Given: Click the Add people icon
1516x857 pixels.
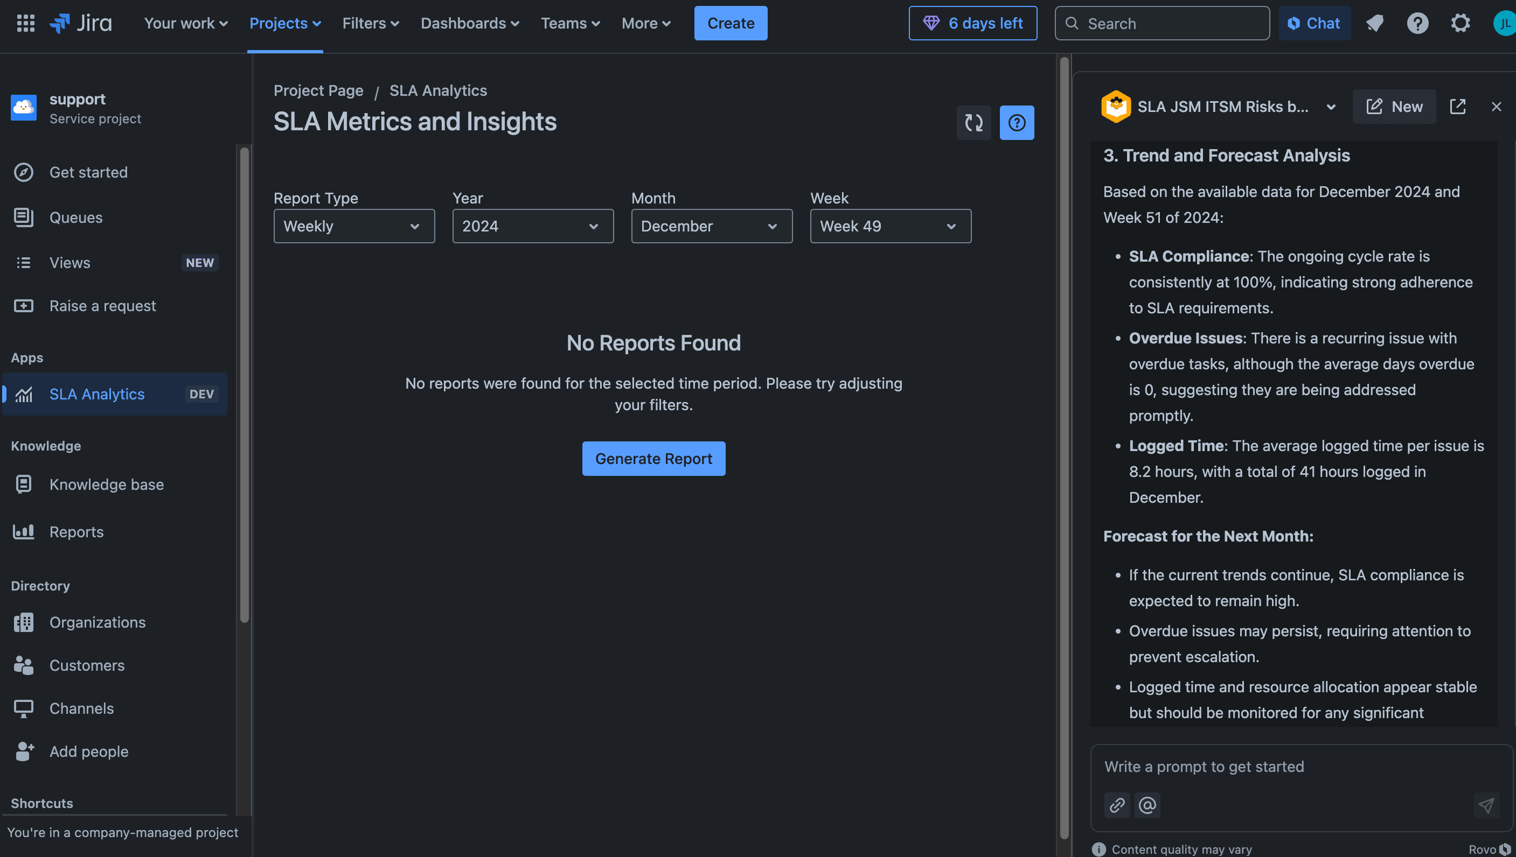Looking at the screenshot, I should point(24,751).
